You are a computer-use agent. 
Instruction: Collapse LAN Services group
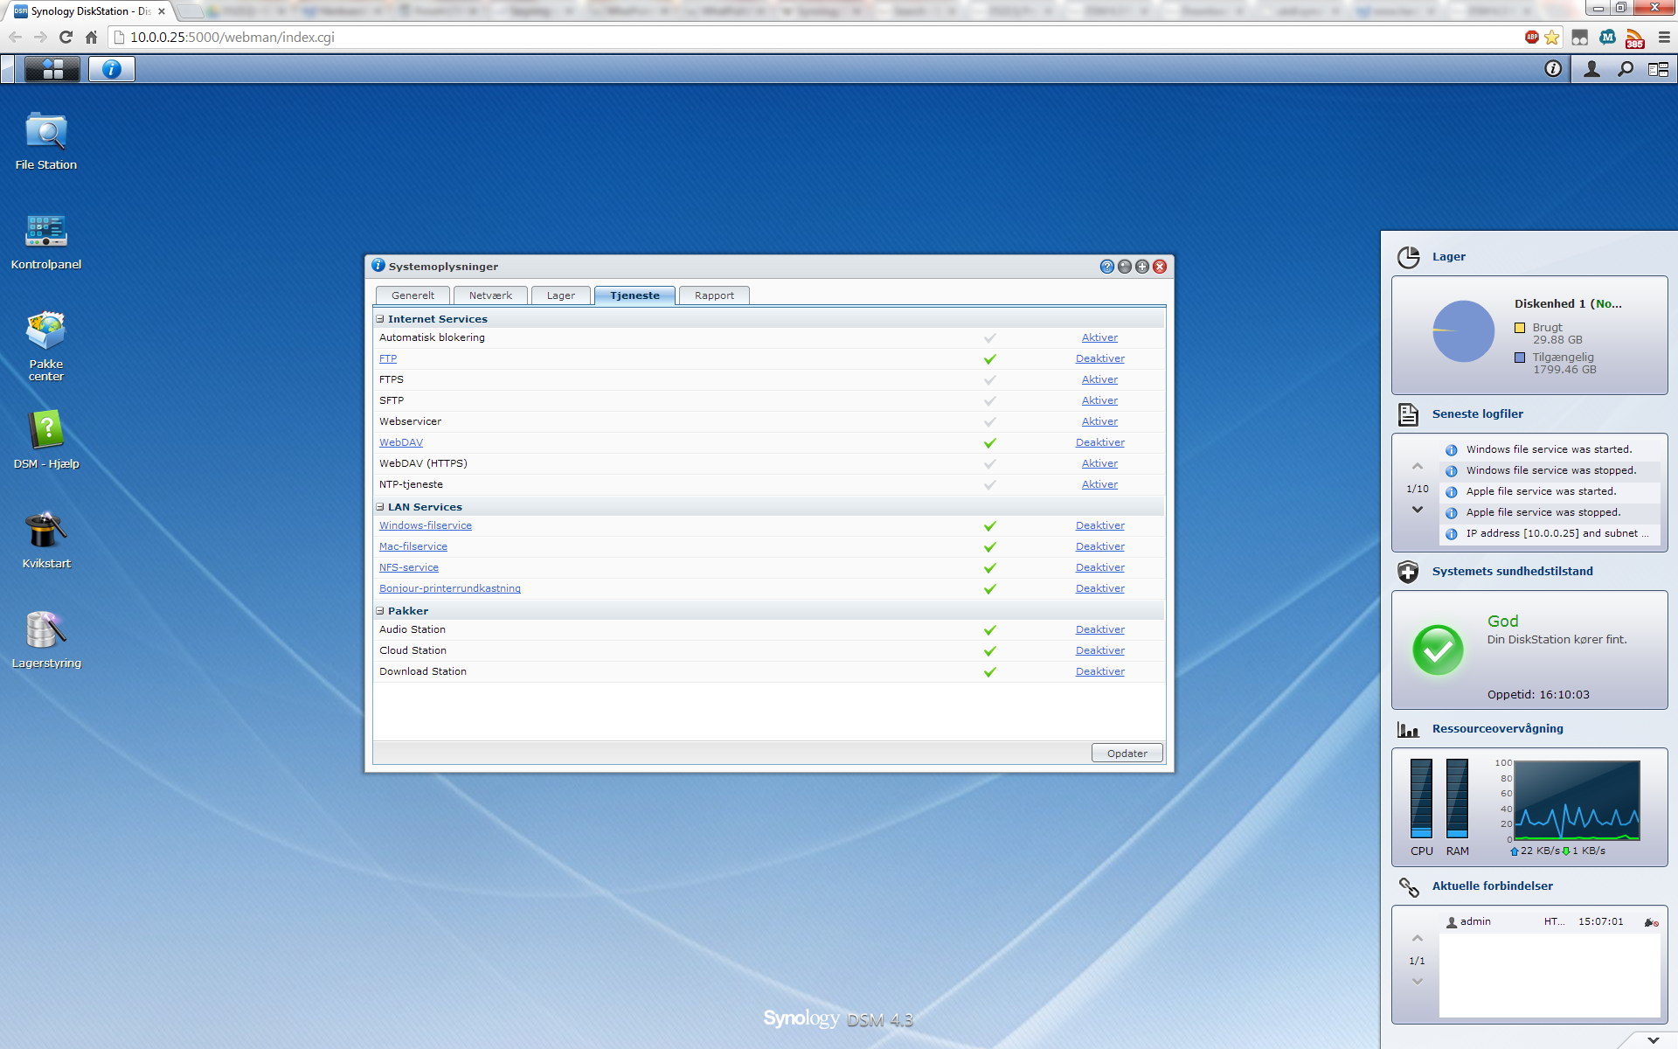(x=380, y=507)
